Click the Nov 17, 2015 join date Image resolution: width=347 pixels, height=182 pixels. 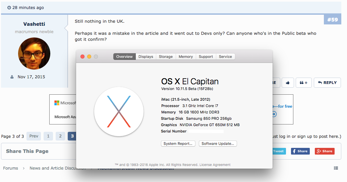(x=32, y=77)
